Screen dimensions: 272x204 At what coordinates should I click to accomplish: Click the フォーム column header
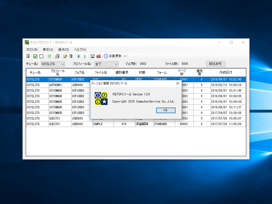pos(164,73)
